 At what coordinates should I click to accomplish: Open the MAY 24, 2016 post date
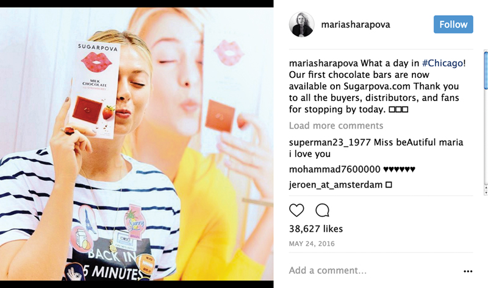point(312,244)
